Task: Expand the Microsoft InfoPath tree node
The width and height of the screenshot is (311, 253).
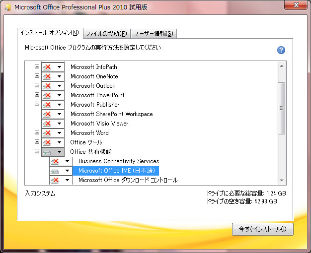Action: click(x=37, y=66)
